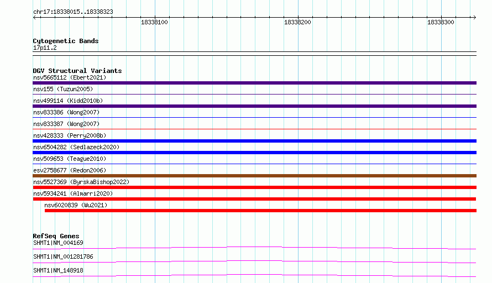Open variant nsv6020839 (Wu2021) label
The image size is (492, 283).
point(76,205)
